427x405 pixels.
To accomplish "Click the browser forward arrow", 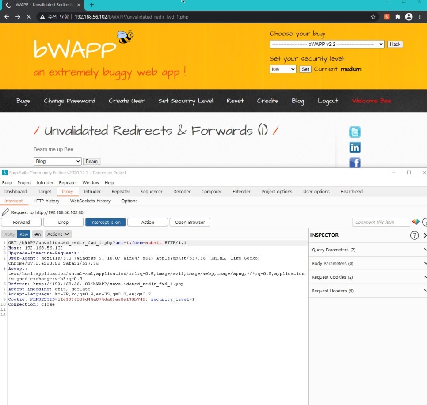I will (18, 17).
